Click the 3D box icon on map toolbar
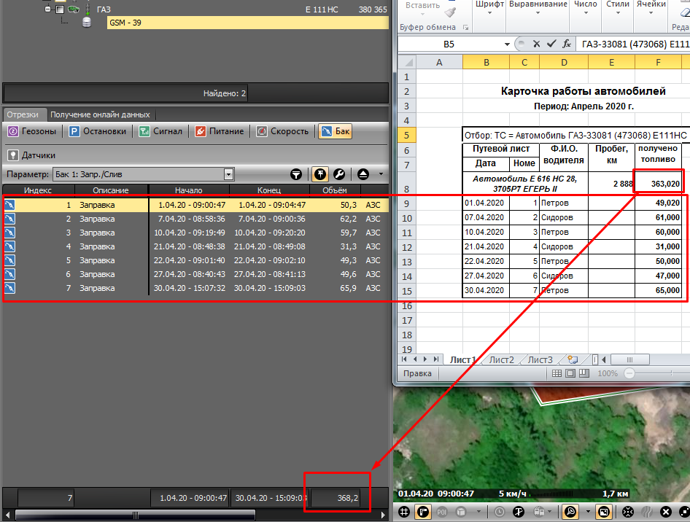This screenshot has height=522, width=690. point(461,512)
